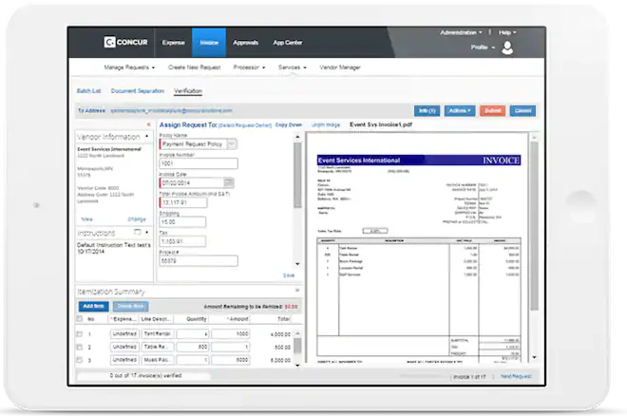Click the Total Invoice Amount field

(183, 202)
